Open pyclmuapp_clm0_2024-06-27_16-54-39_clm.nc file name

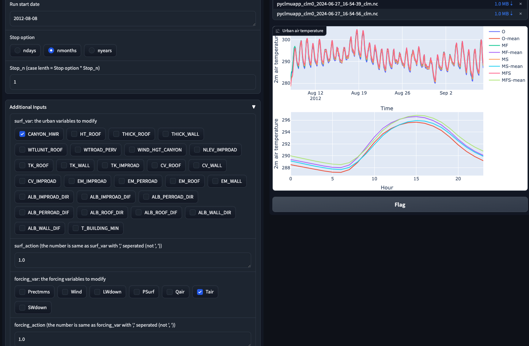tap(328, 4)
